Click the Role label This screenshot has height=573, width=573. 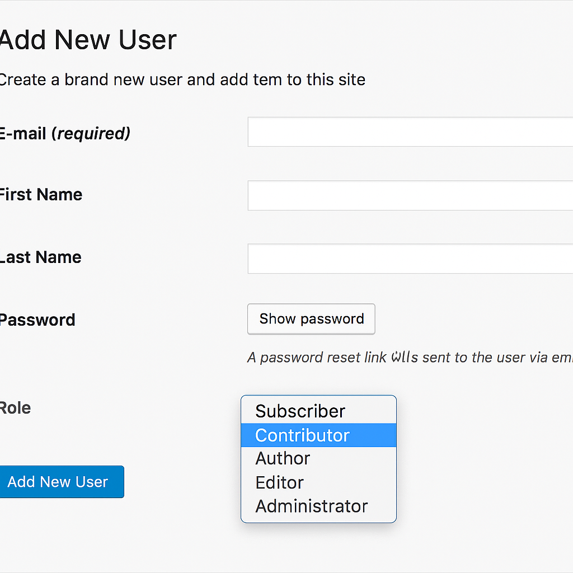[15, 408]
